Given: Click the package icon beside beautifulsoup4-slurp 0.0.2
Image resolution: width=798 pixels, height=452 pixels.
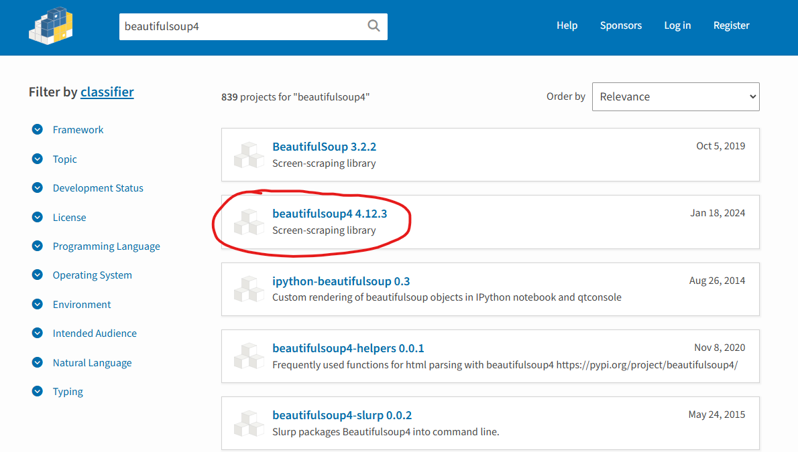Looking at the screenshot, I should tap(249, 423).
